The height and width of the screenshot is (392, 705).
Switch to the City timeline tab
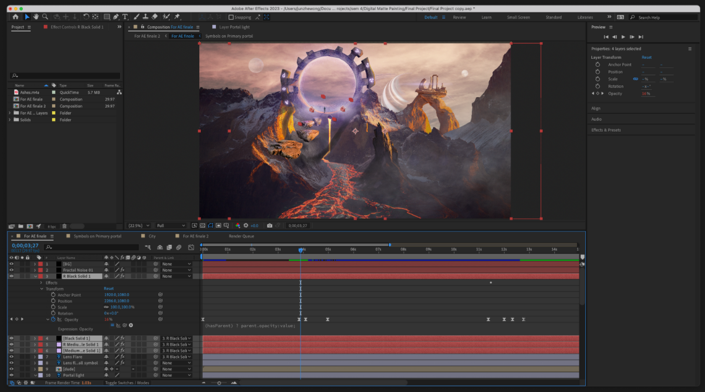click(152, 236)
